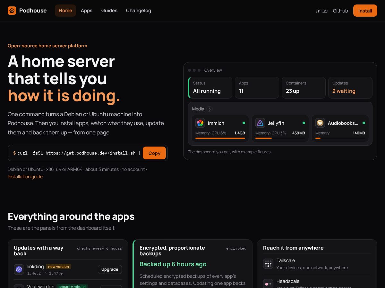Screen dimensions: 385x288
Task: Click the "new version" badge on linkding
Action: click(x=58, y=267)
